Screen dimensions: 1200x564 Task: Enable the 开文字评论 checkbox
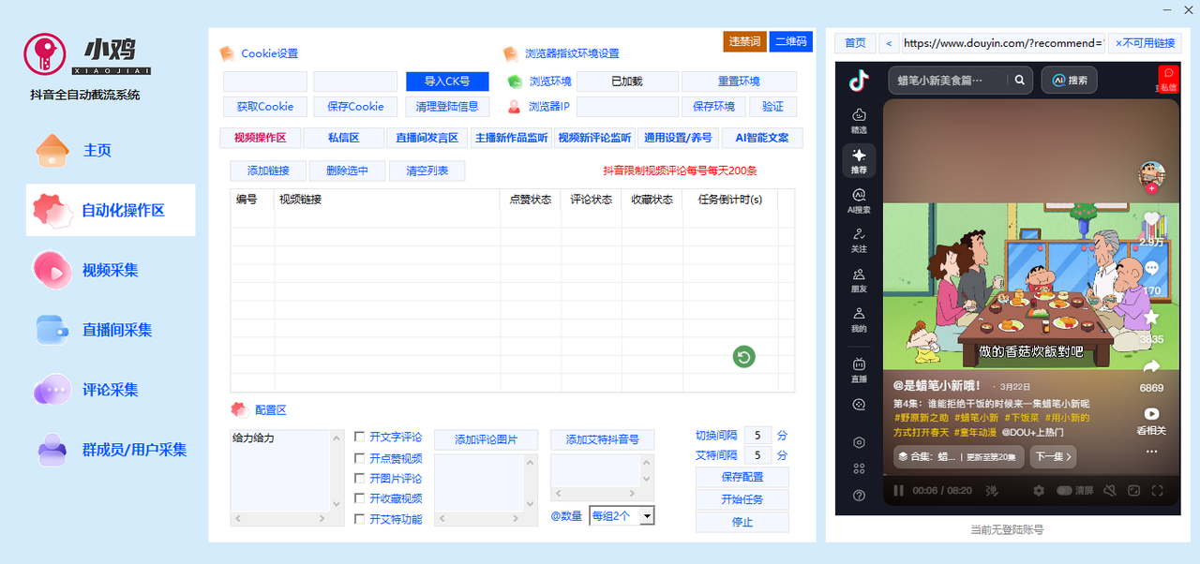tap(360, 437)
